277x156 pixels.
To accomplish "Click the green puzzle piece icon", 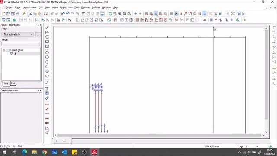I will [14, 20].
